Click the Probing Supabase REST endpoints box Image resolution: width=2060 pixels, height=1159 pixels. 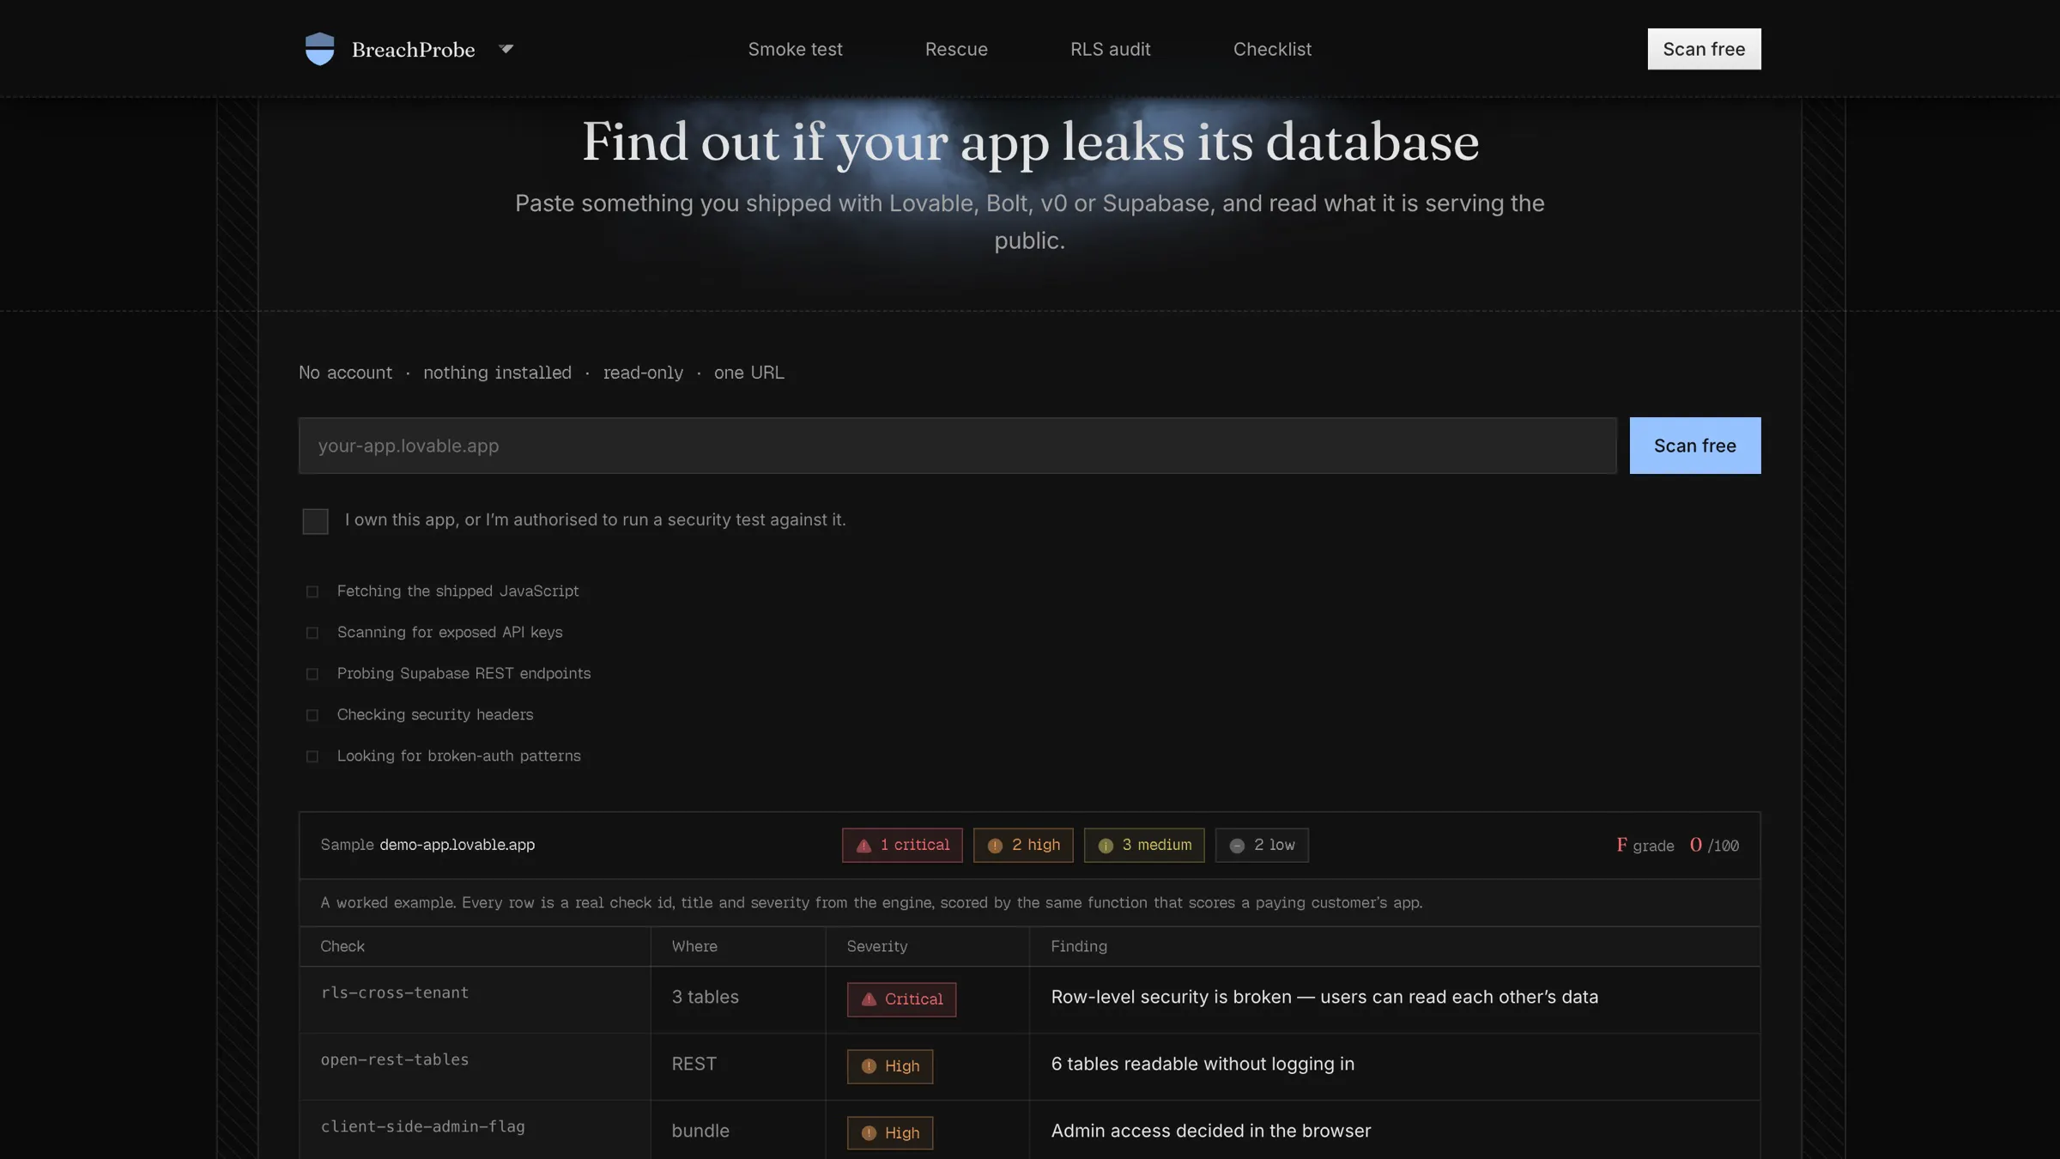coord(312,674)
